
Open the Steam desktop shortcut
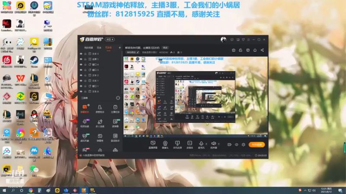coord(34,62)
